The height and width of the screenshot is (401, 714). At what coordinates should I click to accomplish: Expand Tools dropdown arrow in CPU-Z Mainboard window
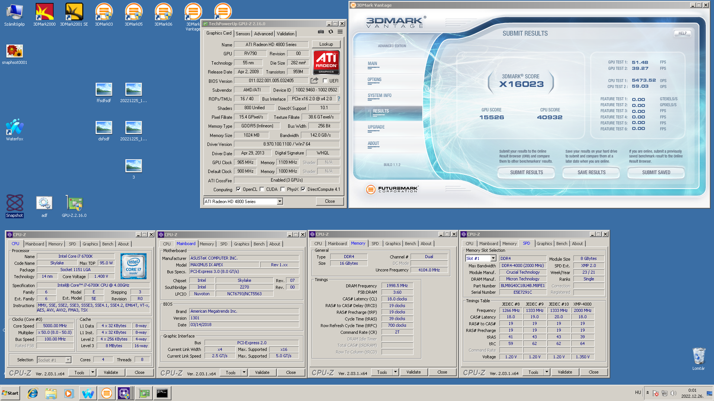pyautogui.click(x=244, y=372)
